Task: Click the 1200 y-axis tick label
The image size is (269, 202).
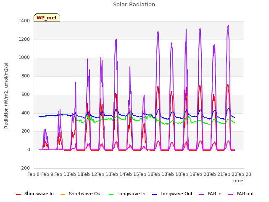Action: [x=24, y=39]
